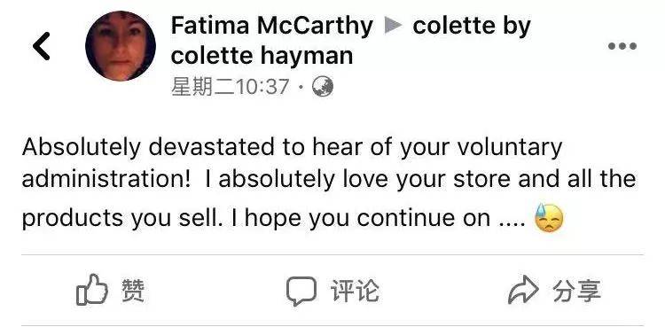The image size is (665, 327).
Task: Click the post timestamp 星期二10:37
Action: tap(231, 87)
